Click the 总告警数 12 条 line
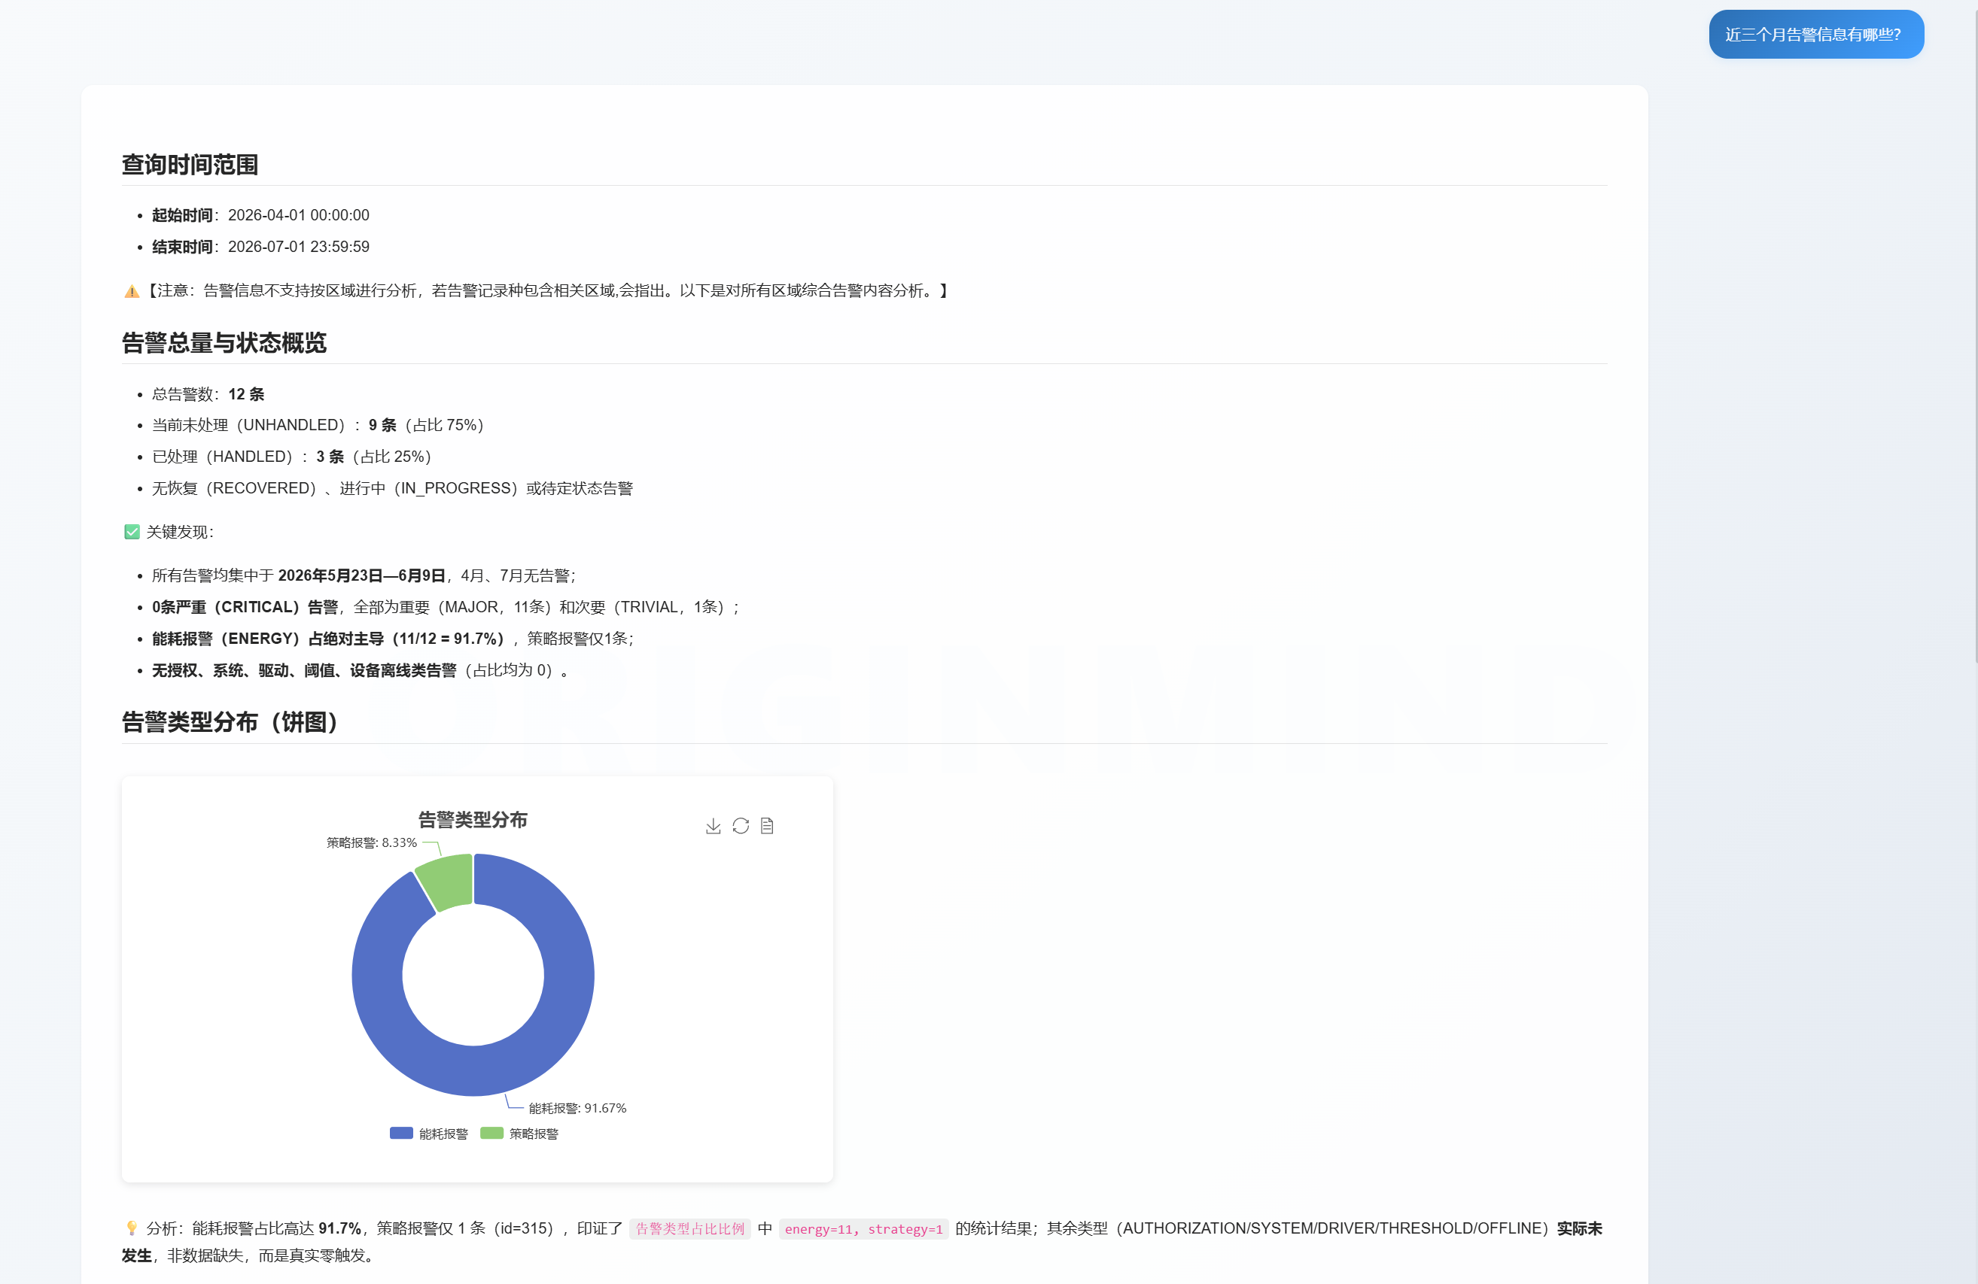Viewport: 1978px width, 1284px height. (208, 393)
